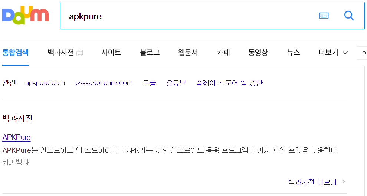This screenshot has height=196, width=367.
Task: Select the 웹문서 tab
Action: (x=188, y=52)
